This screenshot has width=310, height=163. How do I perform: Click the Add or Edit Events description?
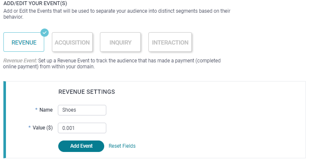pyautogui.click(x=117, y=14)
